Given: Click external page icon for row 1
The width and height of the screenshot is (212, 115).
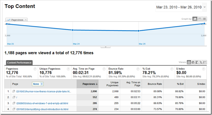Looking at the screenshot, I should [14, 91].
